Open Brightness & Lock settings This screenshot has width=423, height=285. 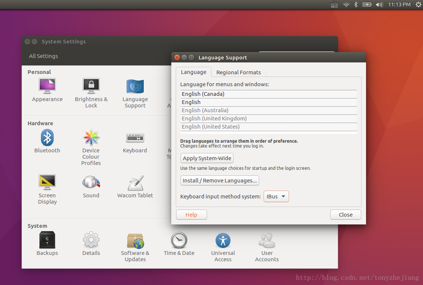tap(91, 93)
